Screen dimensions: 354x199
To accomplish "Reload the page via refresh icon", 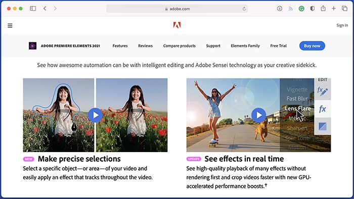I will (x=244, y=9).
